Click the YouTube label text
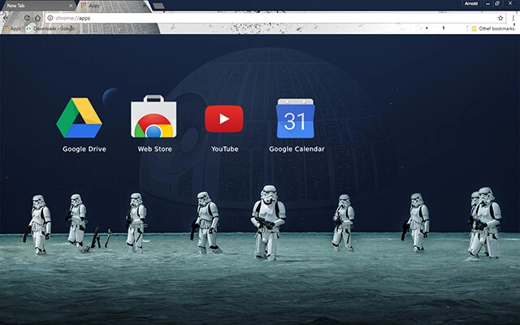The width and height of the screenshot is (520, 325). [225, 149]
